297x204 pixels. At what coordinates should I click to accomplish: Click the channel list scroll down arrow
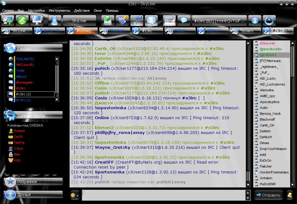click(x=57, y=99)
